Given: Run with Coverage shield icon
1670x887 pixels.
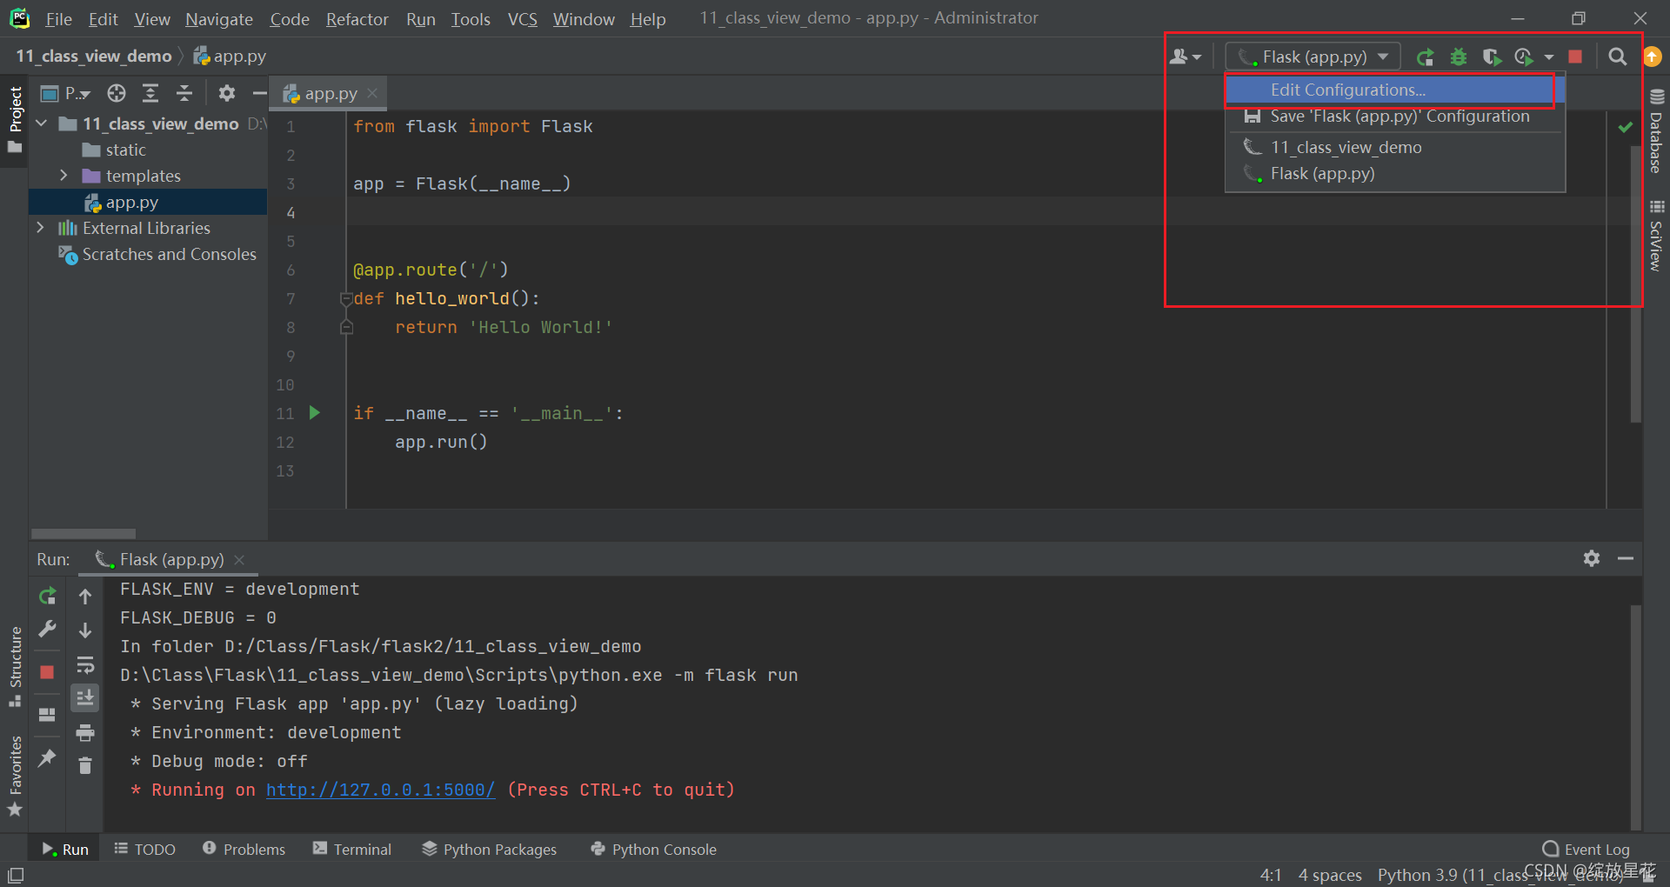Looking at the screenshot, I should pos(1492,57).
